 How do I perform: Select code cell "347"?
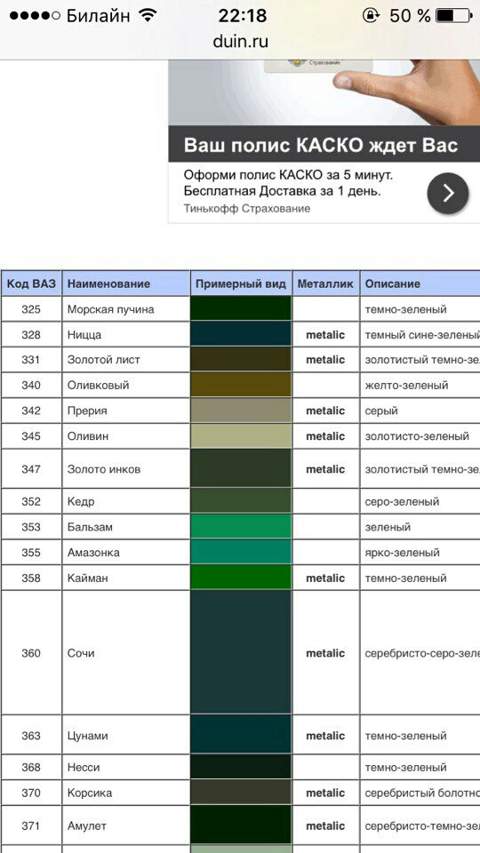point(31,468)
